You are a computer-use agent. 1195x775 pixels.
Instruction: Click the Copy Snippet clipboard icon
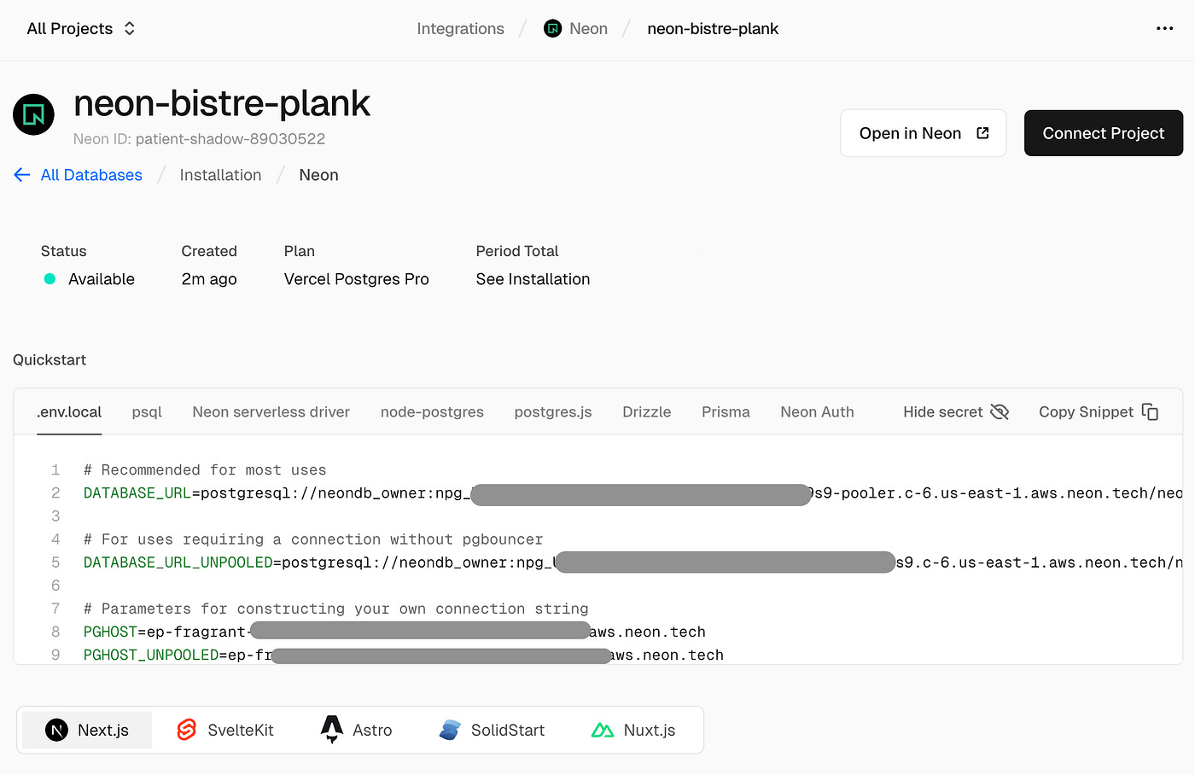[x=1151, y=411]
